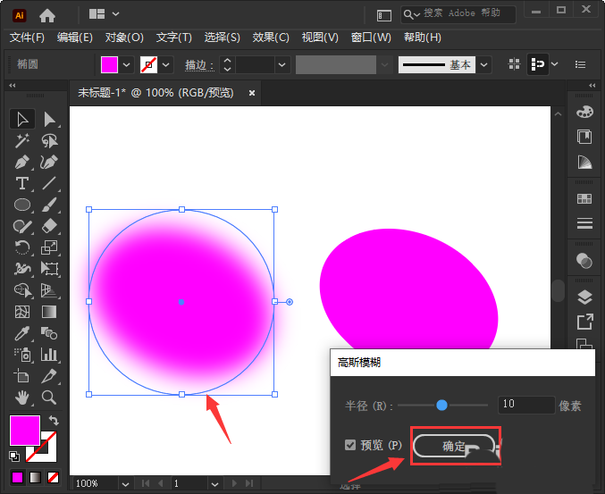Click the blue radius slider handle

coord(441,406)
